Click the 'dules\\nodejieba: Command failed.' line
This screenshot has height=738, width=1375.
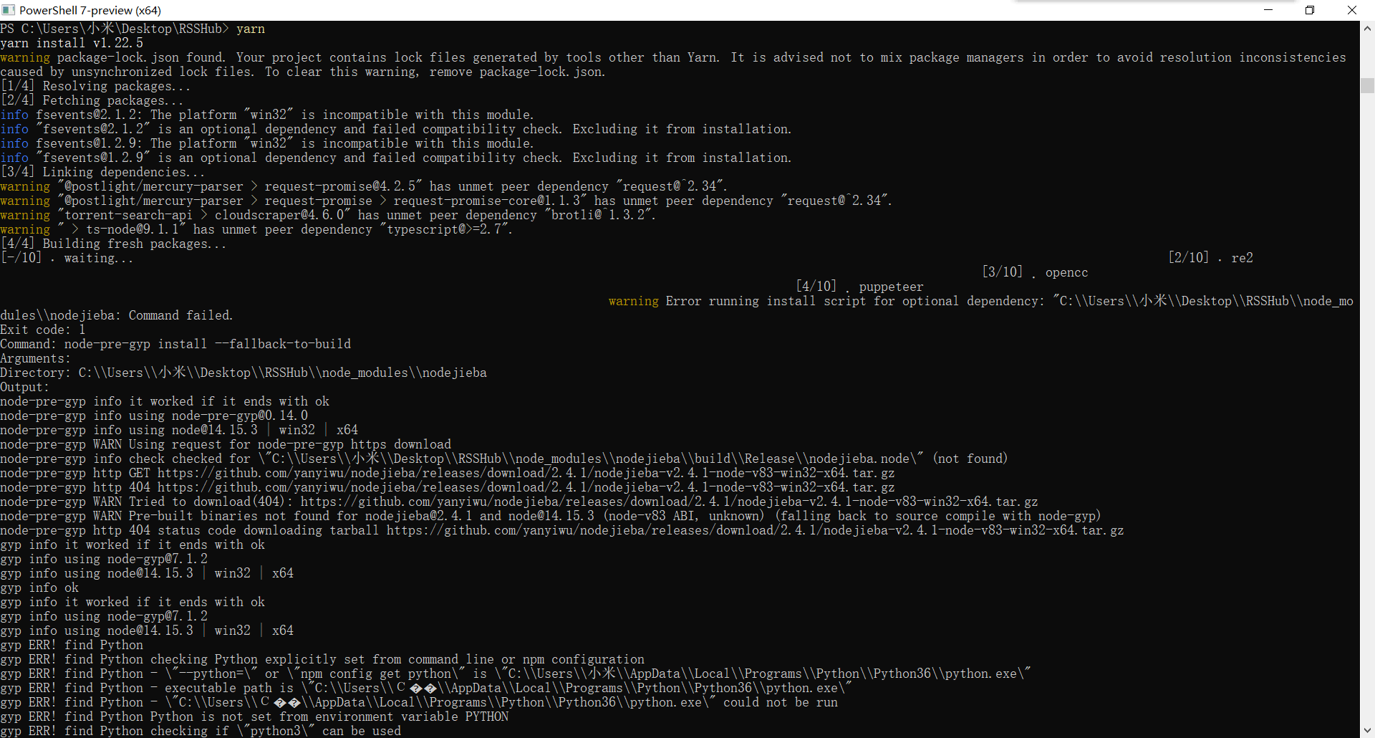117,315
